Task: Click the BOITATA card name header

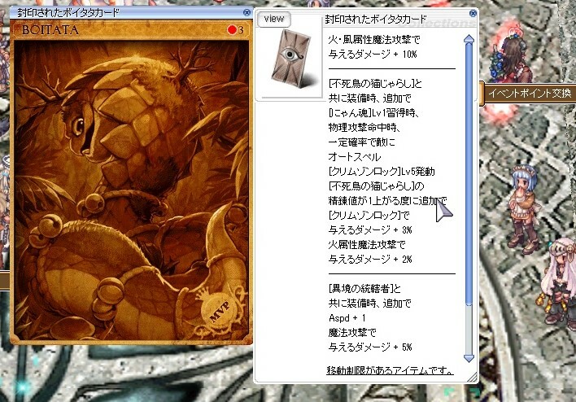Action: coord(50,30)
